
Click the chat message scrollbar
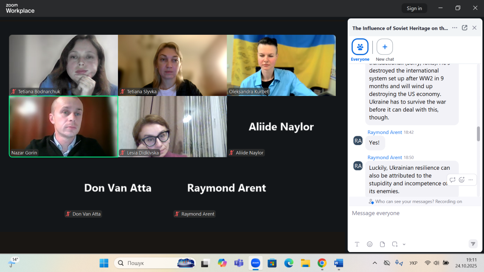(478, 134)
